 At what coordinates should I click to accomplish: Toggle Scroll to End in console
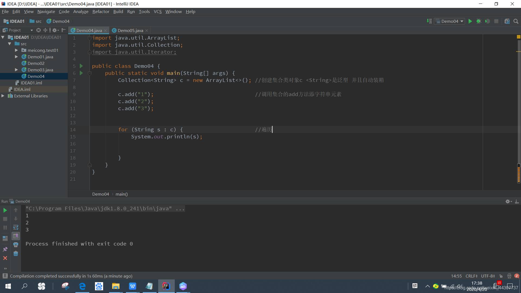16,236
